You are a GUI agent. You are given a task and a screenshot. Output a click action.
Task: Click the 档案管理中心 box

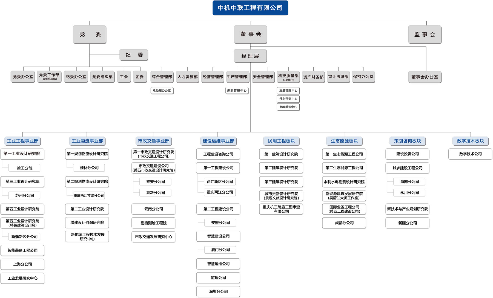288,107
